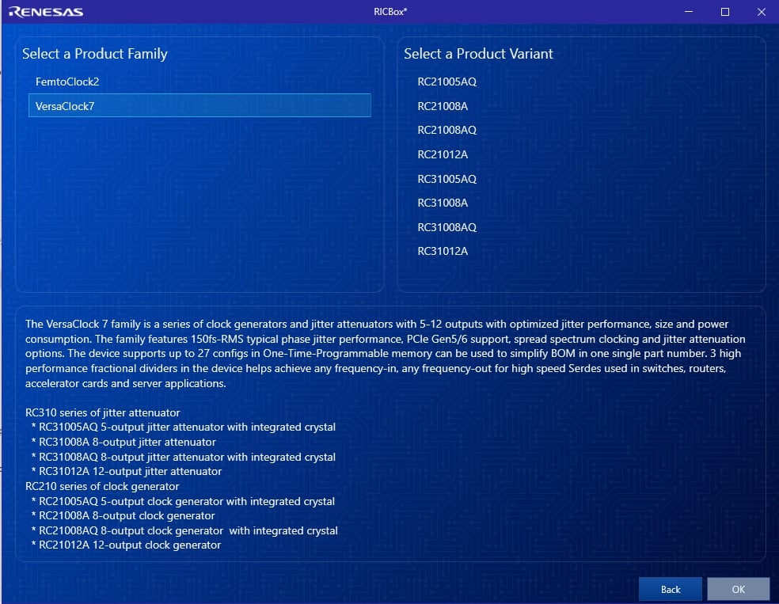Select the FemtoClock2 product family
Viewport: 779px width, 604px height.
tap(67, 82)
